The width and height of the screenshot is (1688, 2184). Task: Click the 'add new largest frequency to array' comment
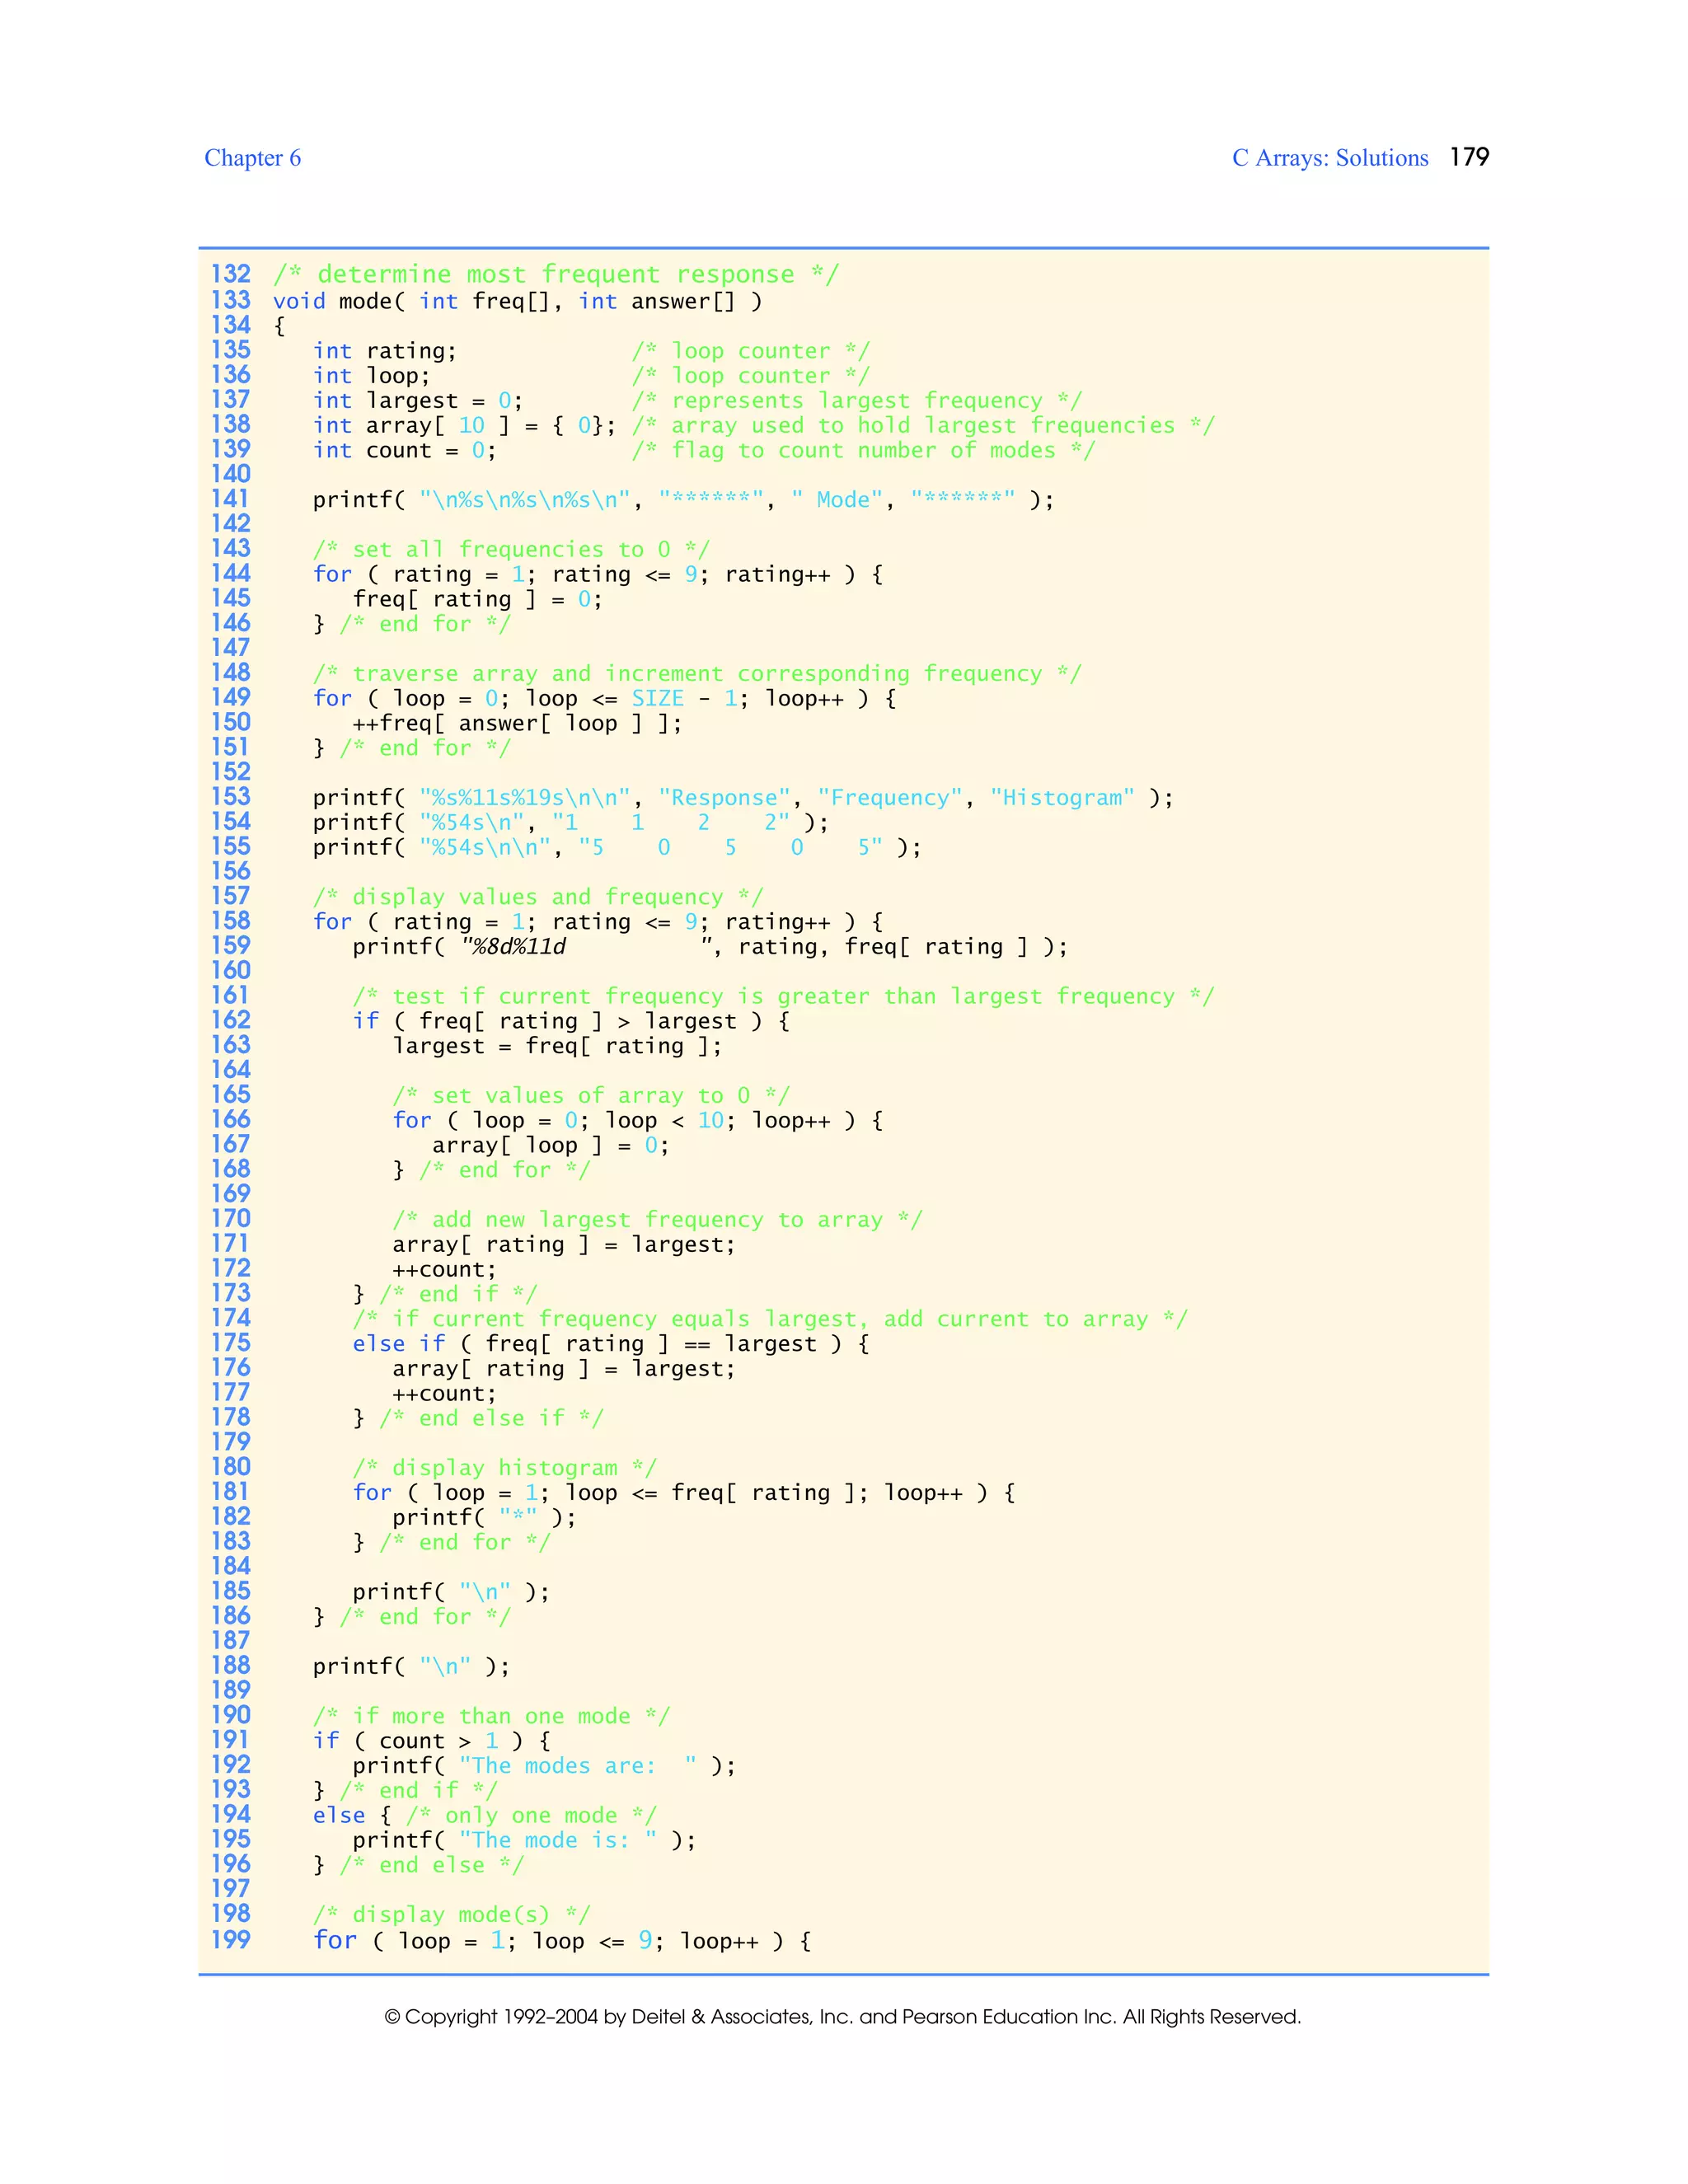(656, 1220)
